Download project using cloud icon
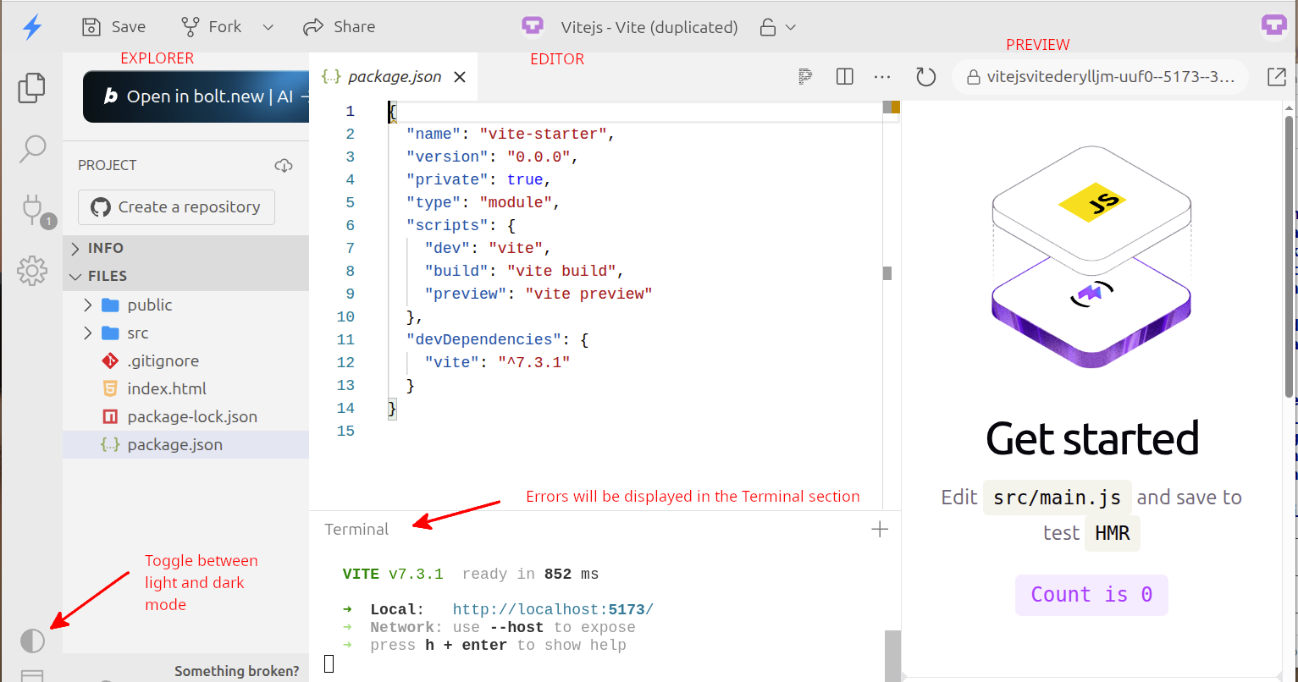Screen dimensions: 1298x682 284,165
